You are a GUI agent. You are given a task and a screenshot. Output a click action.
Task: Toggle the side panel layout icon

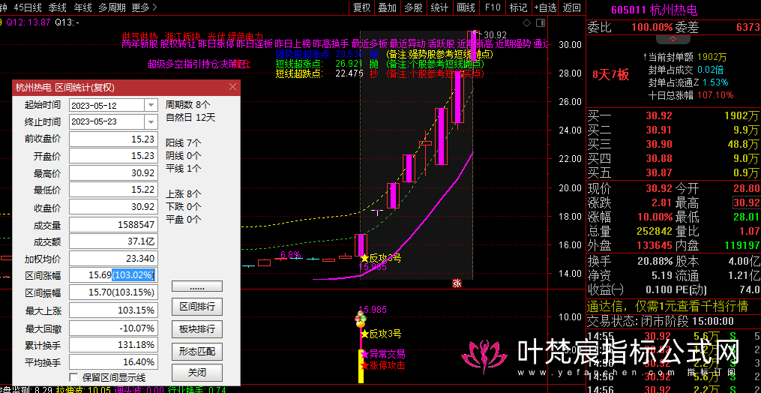[x=540, y=22]
